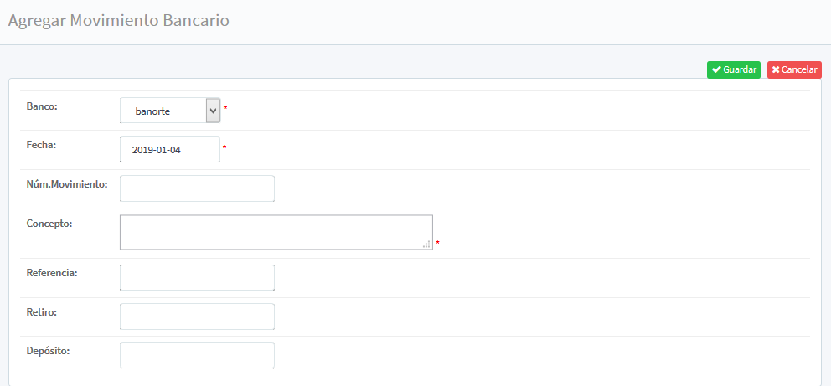Grab the Concepto textarea resize handle

pos(427,244)
